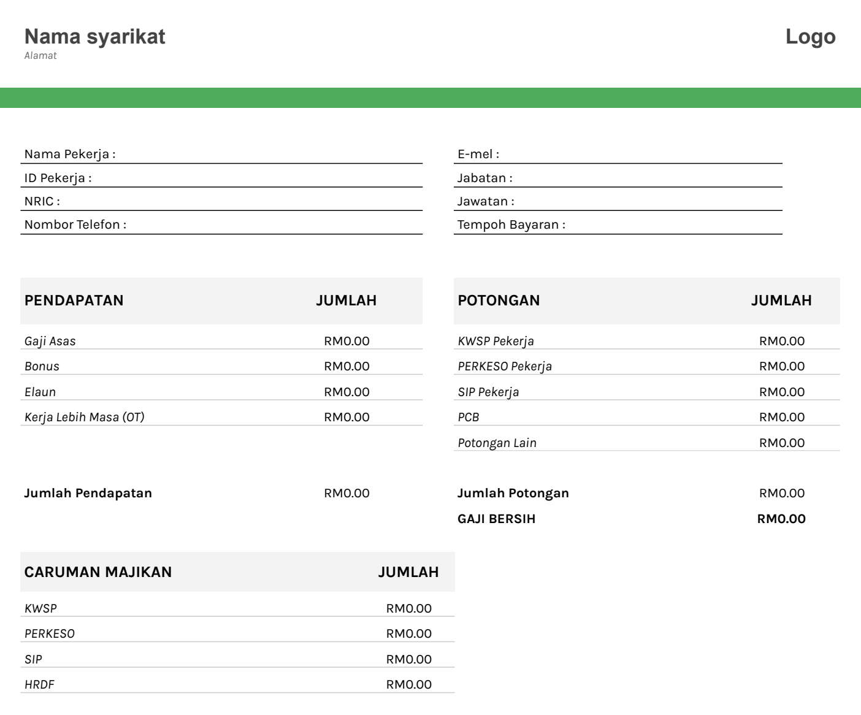Click the Alamat subtitle text

click(x=39, y=57)
